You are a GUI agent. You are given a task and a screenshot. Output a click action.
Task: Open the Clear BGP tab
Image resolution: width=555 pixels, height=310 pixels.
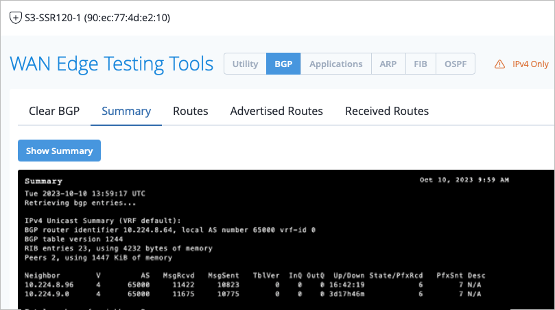59,111
